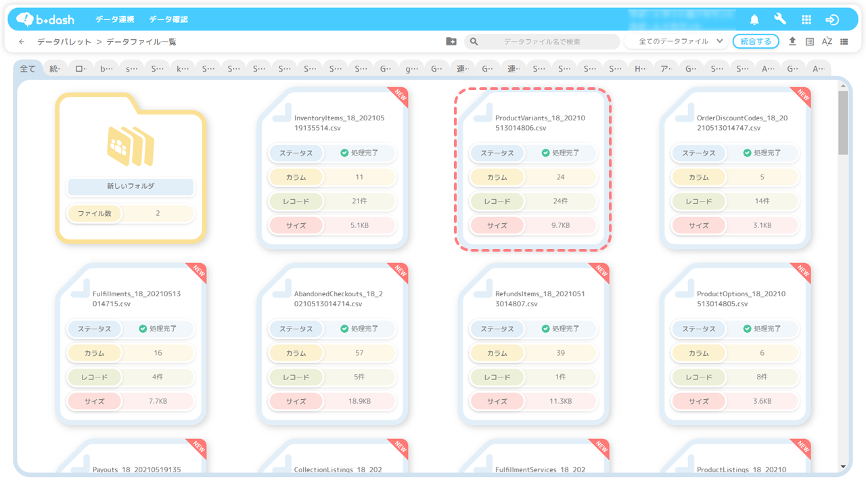
Task: Click the upload file icon
Action: [792, 42]
